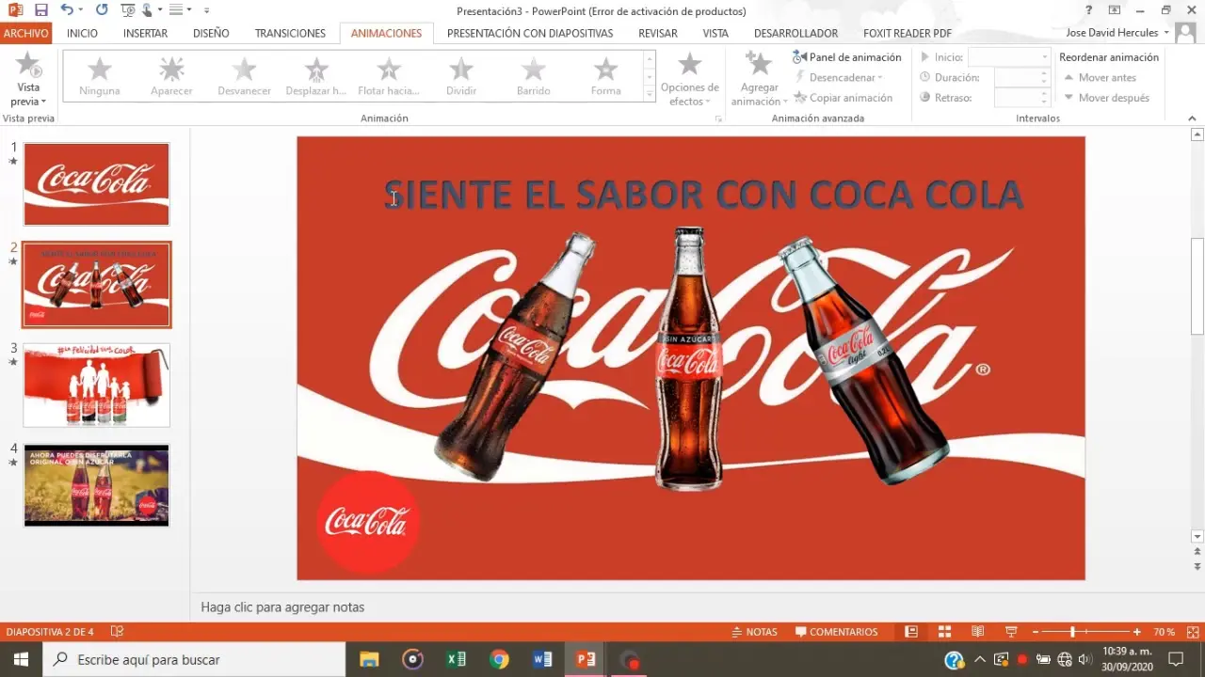Switch to Normal view icon in status bar
Image resolution: width=1205 pixels, height=677 pixels.
pyautogui.click(x=911, y=632)
